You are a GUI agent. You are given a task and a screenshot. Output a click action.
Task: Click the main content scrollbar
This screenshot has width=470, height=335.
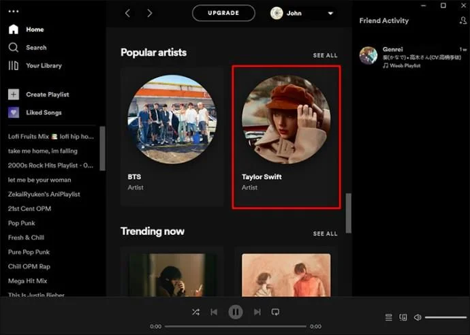(x=348, y=213)
